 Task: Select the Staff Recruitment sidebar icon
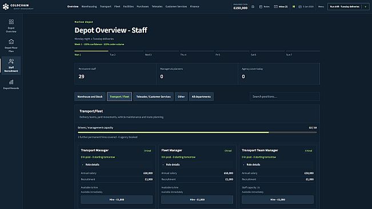(x=11, y=61)
